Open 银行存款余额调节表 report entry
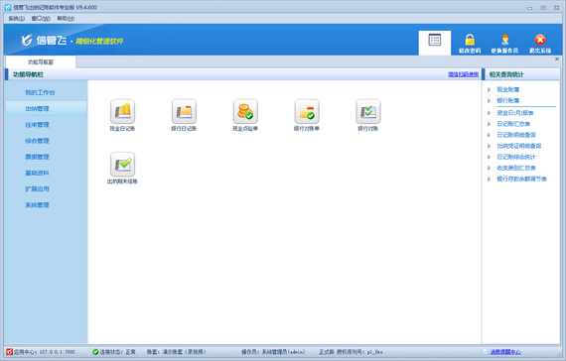This screenshot has width=566, height=361. pos(521,179)
